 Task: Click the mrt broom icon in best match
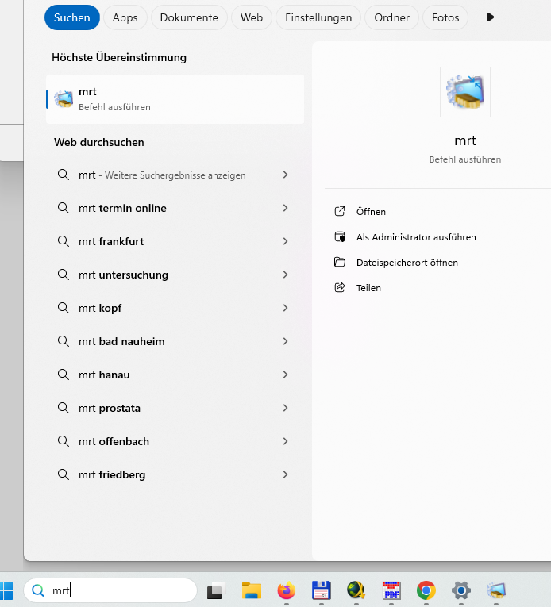[64, 99]
